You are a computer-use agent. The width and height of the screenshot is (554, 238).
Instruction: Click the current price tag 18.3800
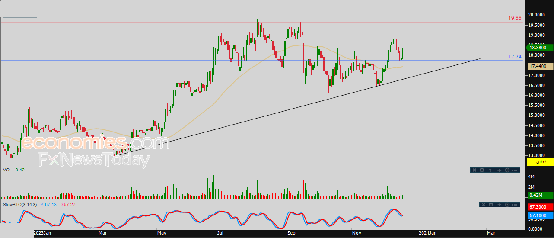540,48
